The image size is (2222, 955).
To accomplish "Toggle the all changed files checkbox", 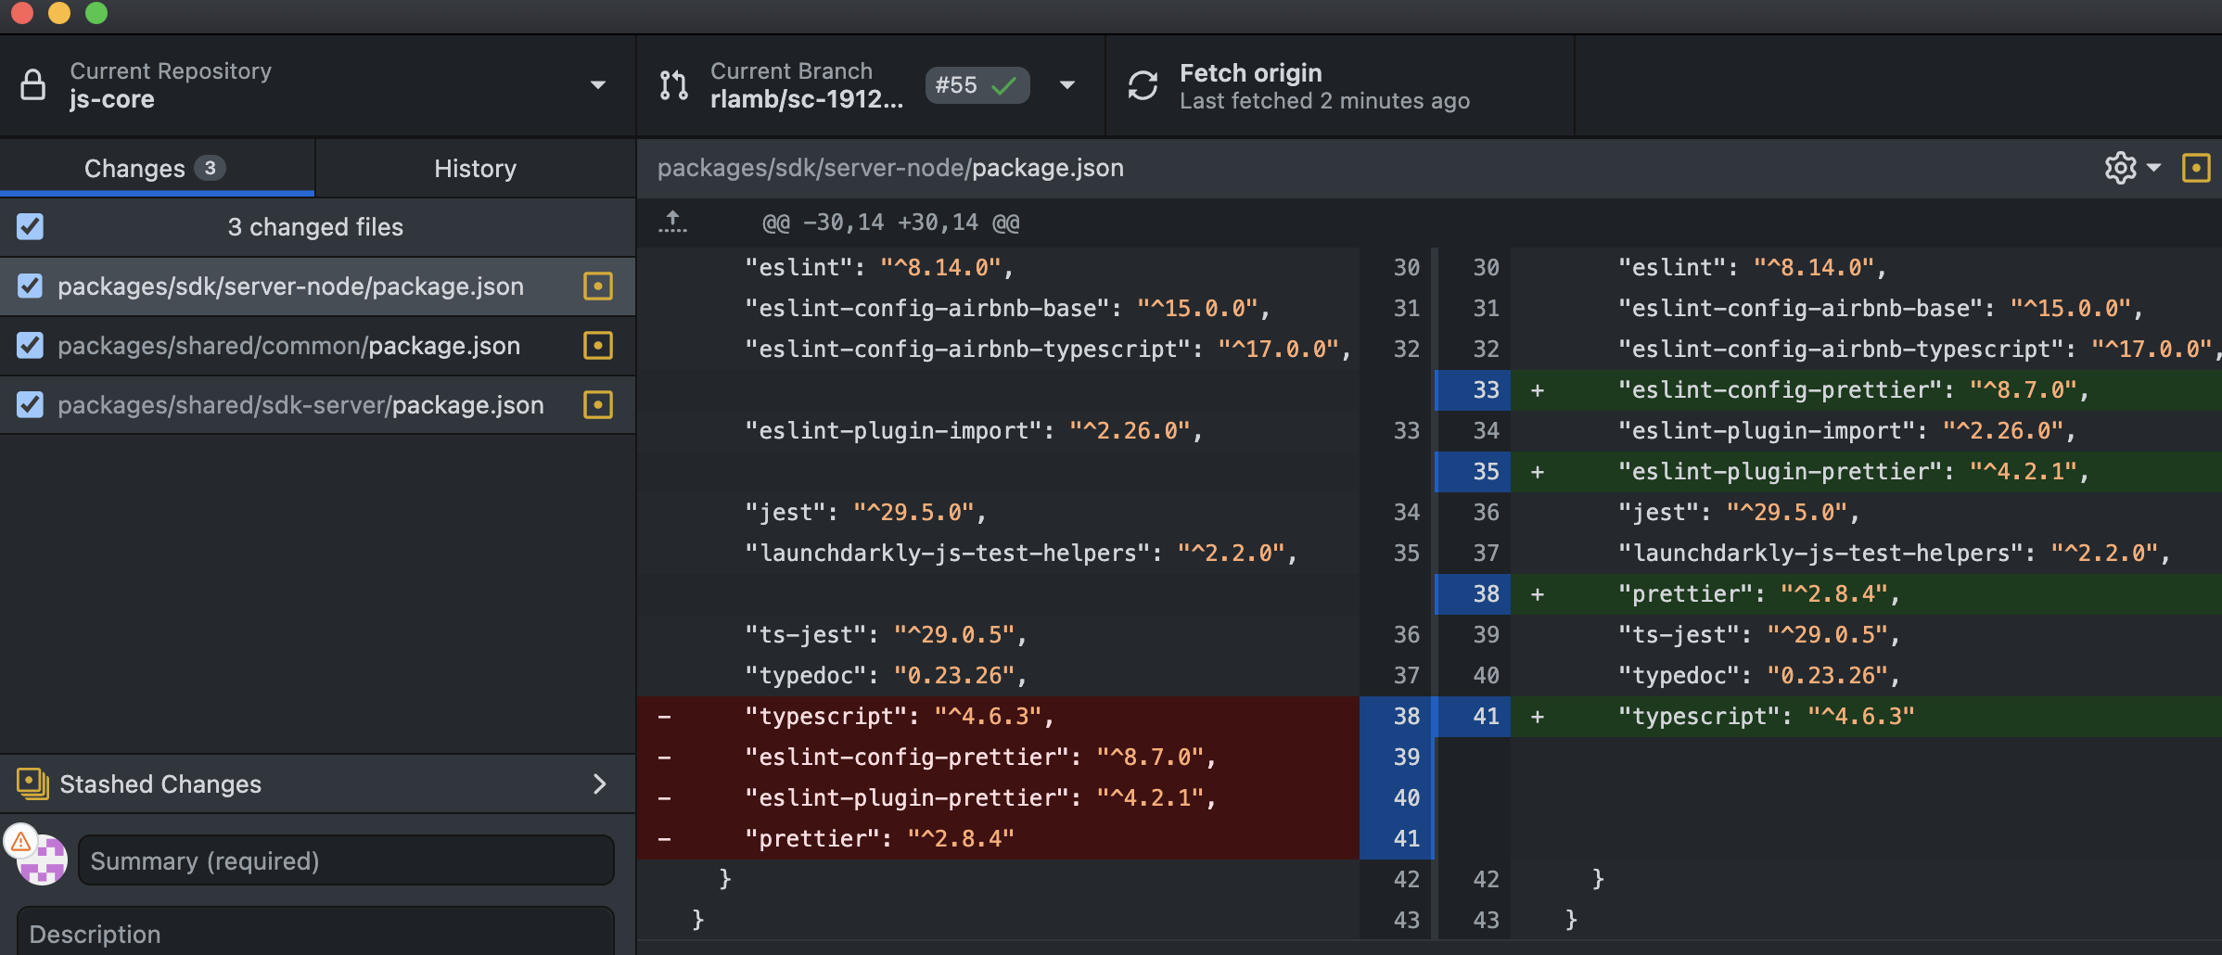I will [31, 227].
